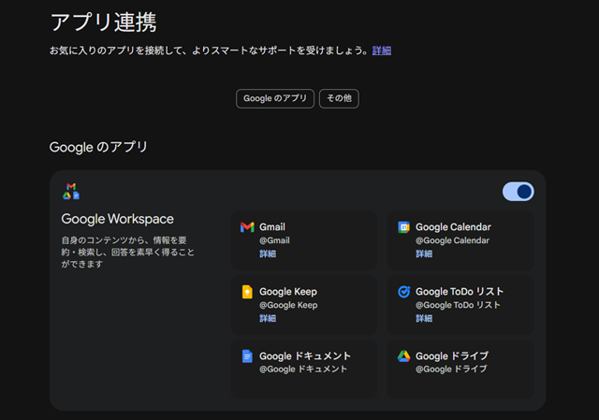Open the 詳細 link under Google Keep
This screenshot has height=420, width=599.
[x=268, y=318]
